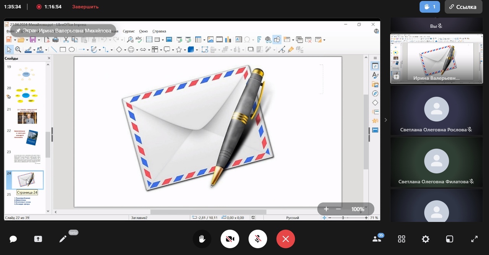Screen dimensions: 489x255
Task: Open the beta drawing pen tool
Action: tap(63, 239)
